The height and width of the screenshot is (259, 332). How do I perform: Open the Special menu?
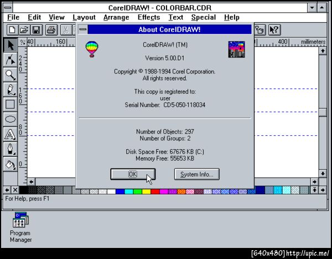[204, 17]
